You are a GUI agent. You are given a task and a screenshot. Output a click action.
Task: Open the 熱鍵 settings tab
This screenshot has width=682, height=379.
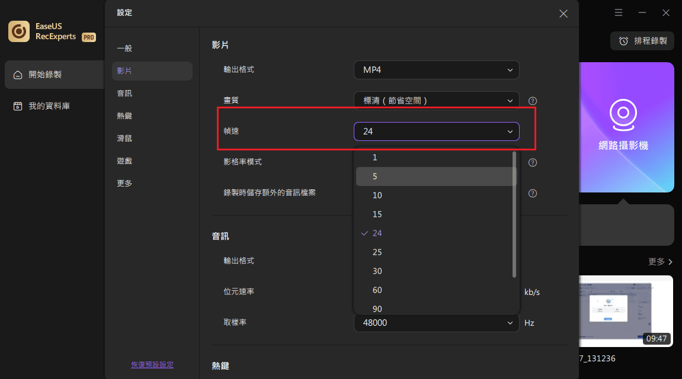(x=124, y=116)
